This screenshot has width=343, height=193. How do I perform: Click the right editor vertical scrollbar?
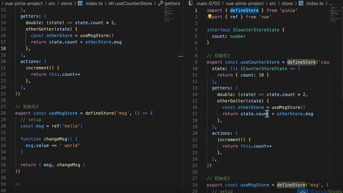pos(342,53)
